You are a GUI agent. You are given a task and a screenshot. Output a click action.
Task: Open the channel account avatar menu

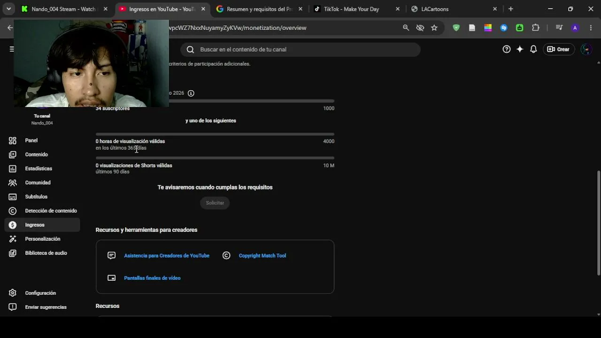(x=586, y=49)
